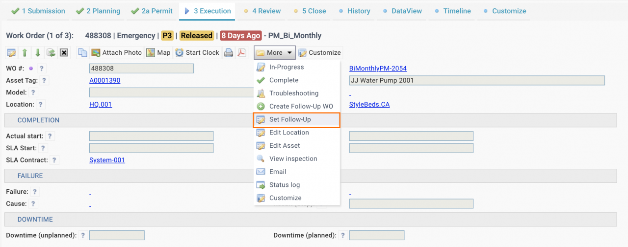628x247 pixels.
Task: Click Attach Photo in the toolbar
Action: (116, 53)
